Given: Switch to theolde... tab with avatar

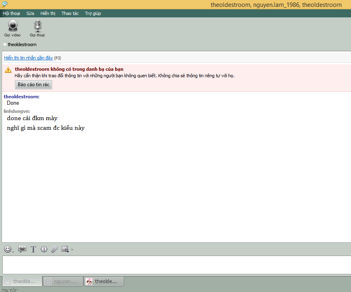Looking at the screenshot, I should coord(104,281).
